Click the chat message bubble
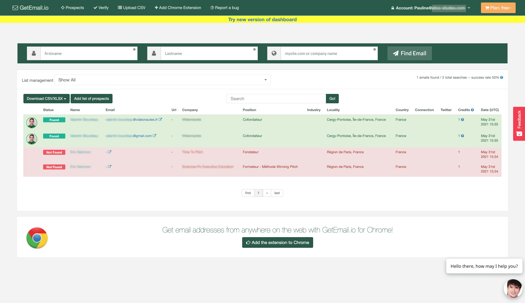525x303 pixels. (484, 266)
